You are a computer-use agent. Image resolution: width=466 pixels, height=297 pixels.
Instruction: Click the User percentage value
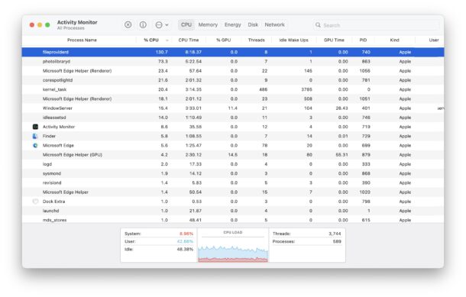(x=185, y=241)
